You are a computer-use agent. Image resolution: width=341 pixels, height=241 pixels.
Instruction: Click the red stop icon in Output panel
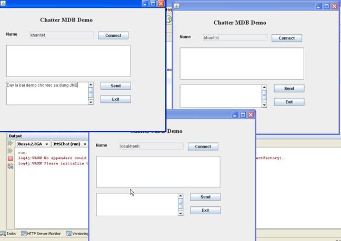tap(10, 159)
